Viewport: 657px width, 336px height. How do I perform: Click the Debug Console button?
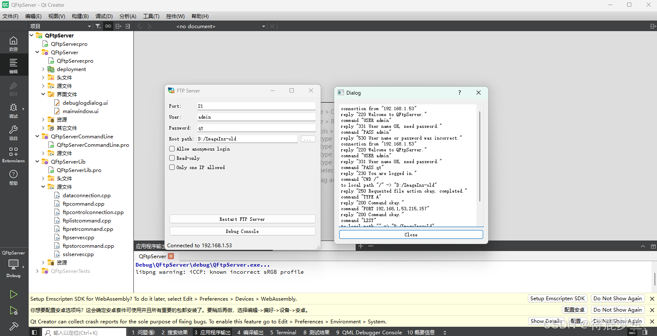242,231
